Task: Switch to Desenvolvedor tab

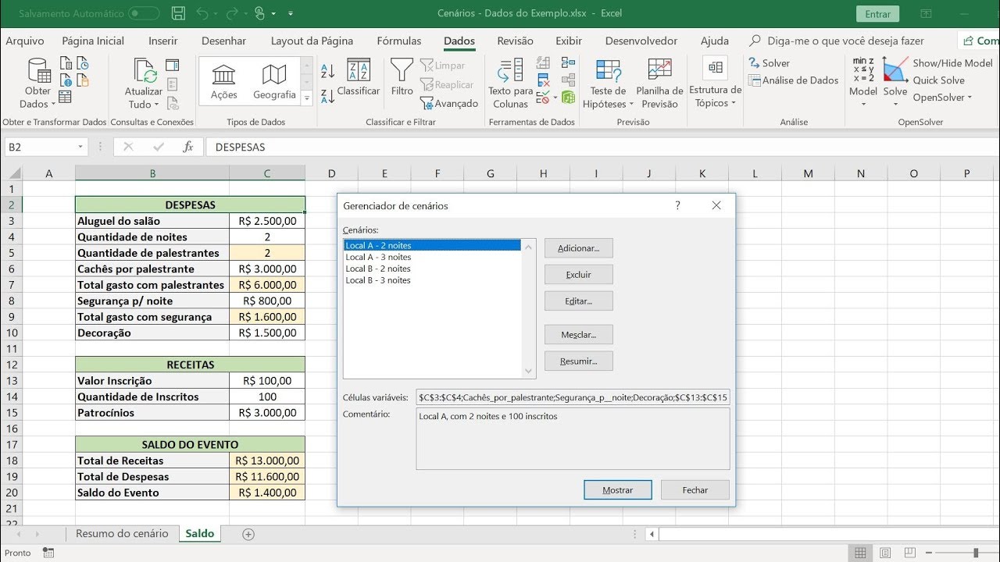Action: (641, 41)
